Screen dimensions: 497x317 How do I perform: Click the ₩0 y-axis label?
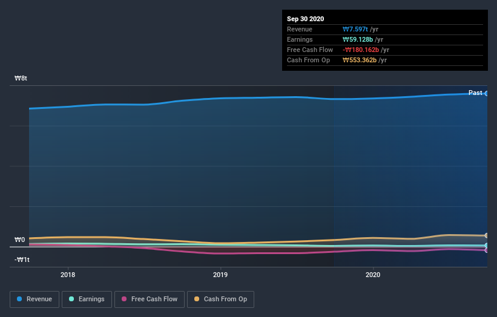[x=19, y=240]
